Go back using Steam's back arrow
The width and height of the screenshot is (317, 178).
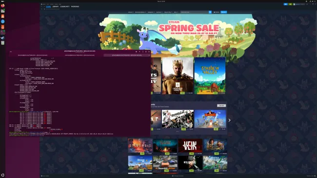click(x=41, y=7)
